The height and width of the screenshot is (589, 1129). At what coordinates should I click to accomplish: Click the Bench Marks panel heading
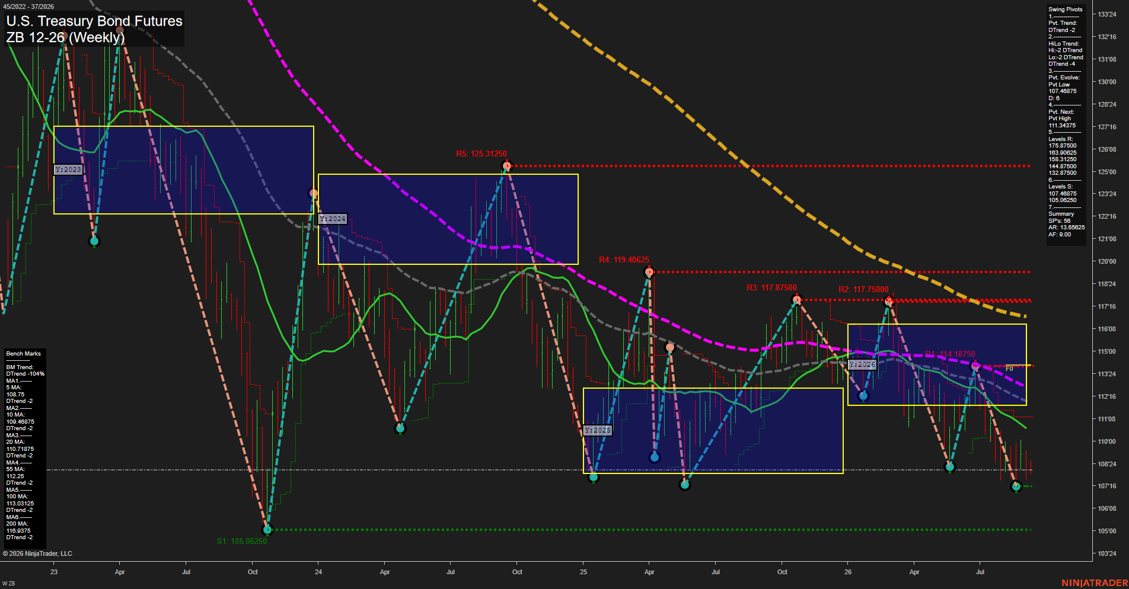[24, 354]
